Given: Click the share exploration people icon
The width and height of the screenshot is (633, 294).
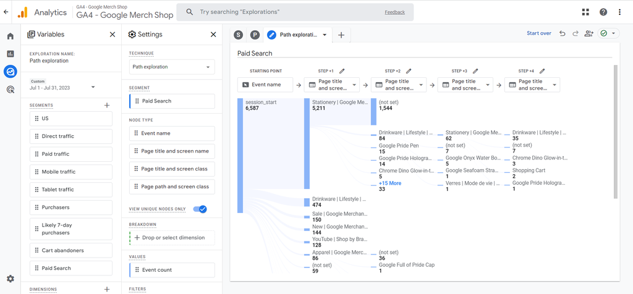Looking at the screenshot, I should [588, 33].
